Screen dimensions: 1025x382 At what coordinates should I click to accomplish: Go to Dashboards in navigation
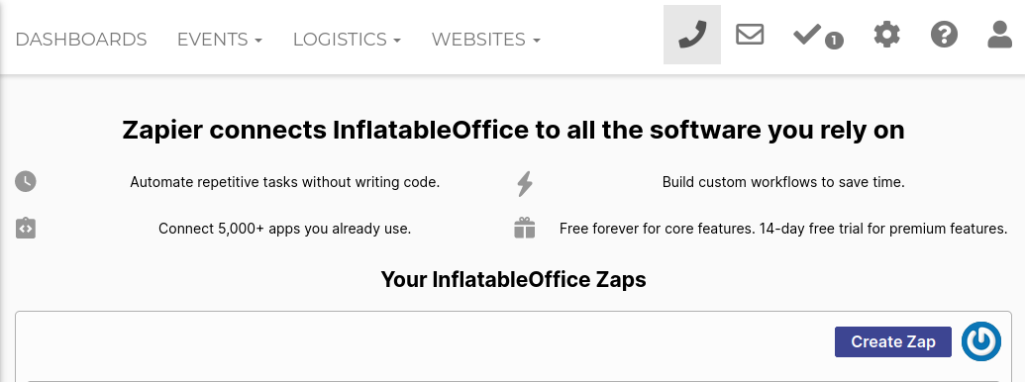(81, 40)
